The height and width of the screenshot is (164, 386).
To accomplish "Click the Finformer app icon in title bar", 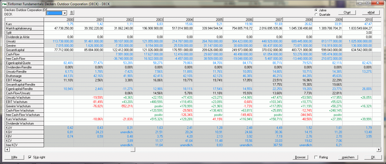I will 4,4.
